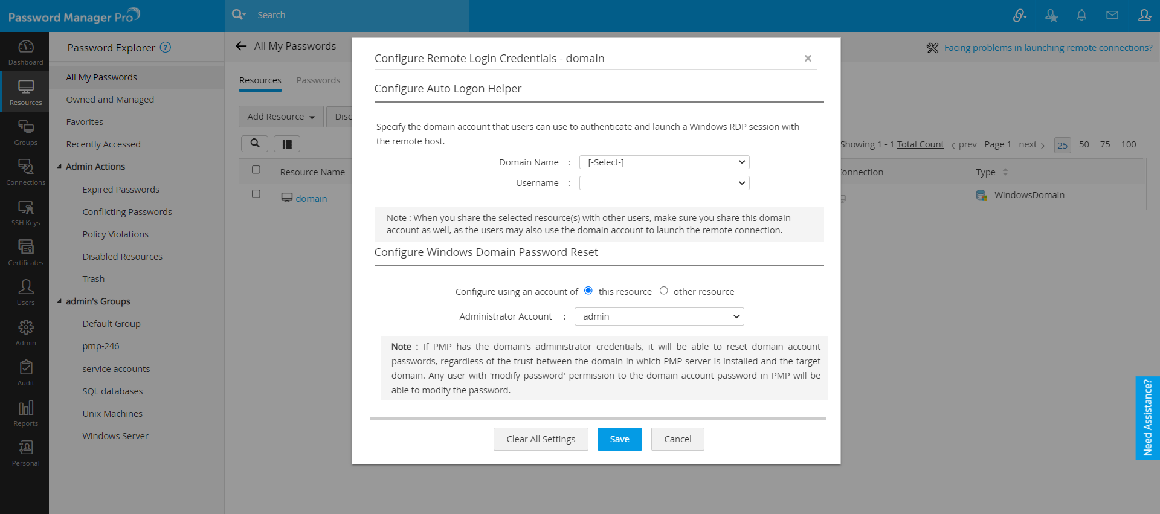Set page size to 50
This screenshot has height=514, width=1160.
pos(1084,144)
